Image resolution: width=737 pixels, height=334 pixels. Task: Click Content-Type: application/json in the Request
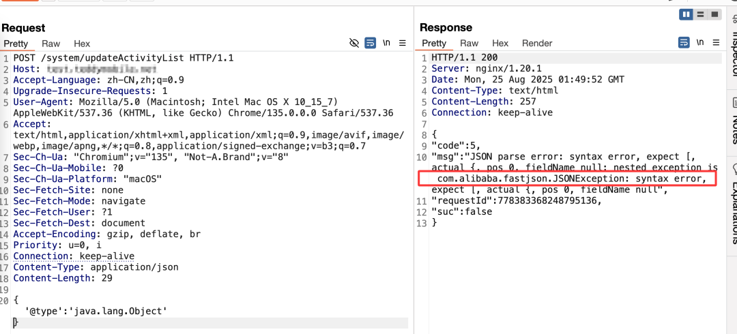[96, 267]
